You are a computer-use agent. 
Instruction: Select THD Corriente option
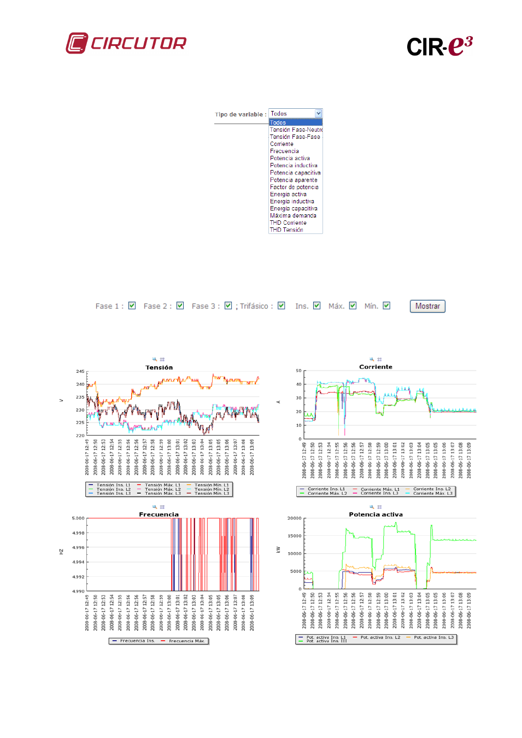[296, 222]
